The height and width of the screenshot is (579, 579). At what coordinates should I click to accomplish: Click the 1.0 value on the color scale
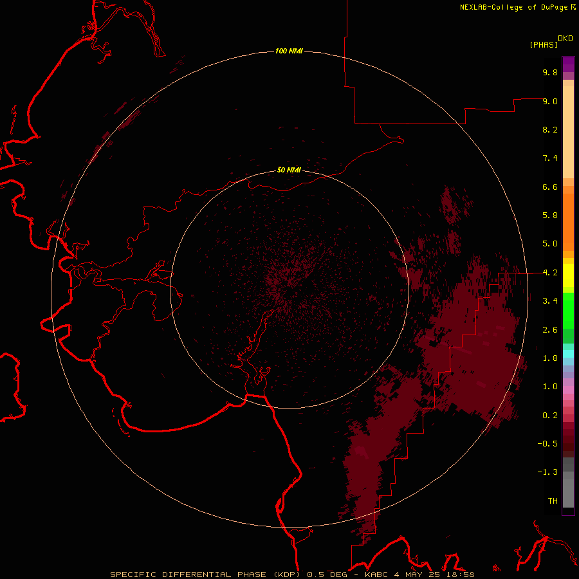click(550, 387)
